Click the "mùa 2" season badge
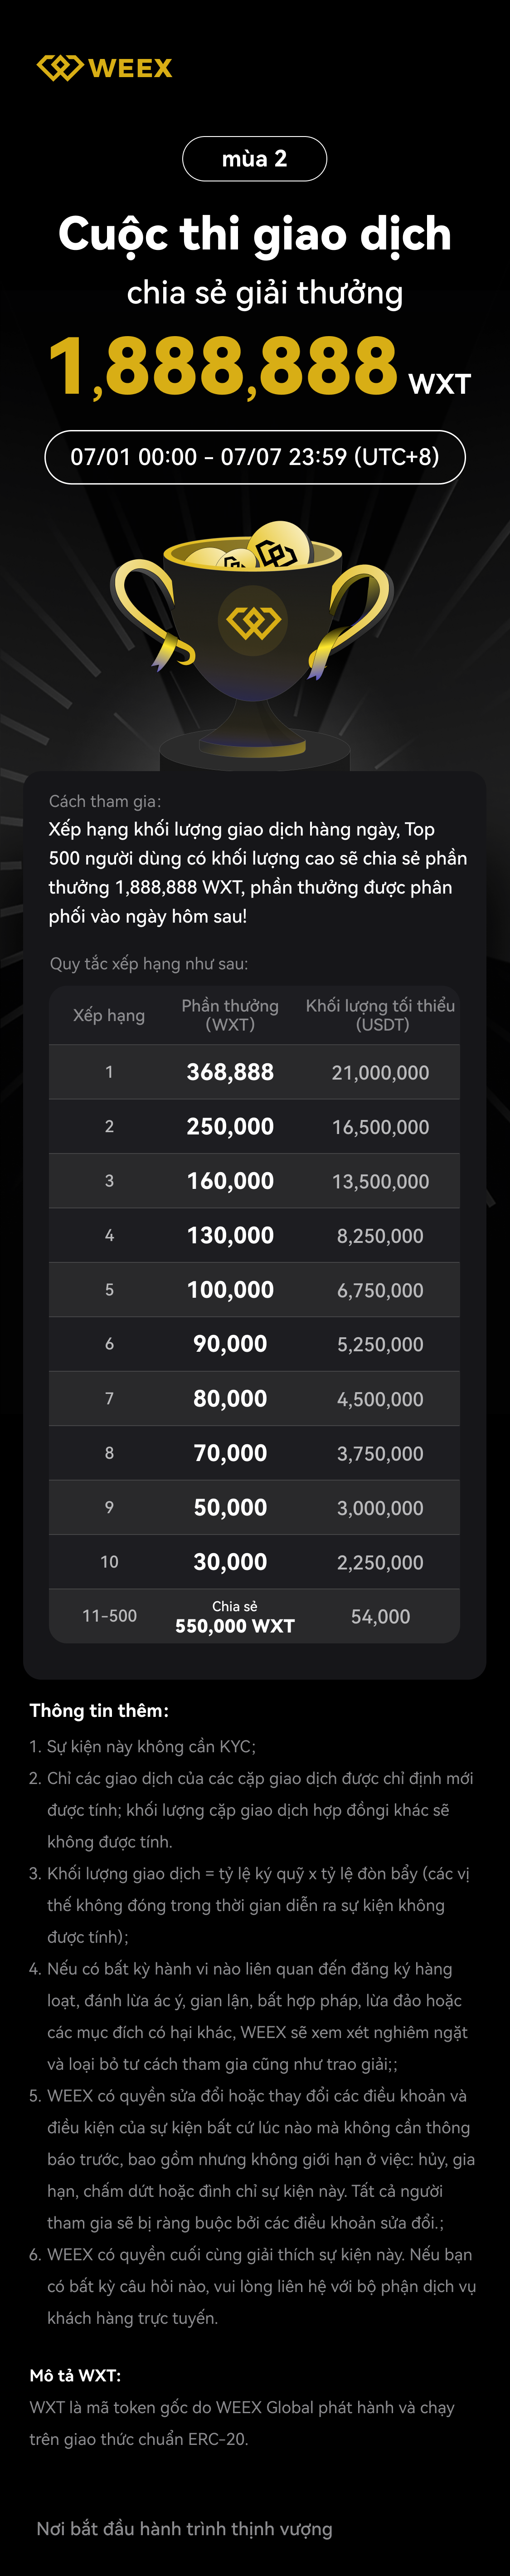The width and height of the screenshot is (510, 2576). [x=254, y=159]
